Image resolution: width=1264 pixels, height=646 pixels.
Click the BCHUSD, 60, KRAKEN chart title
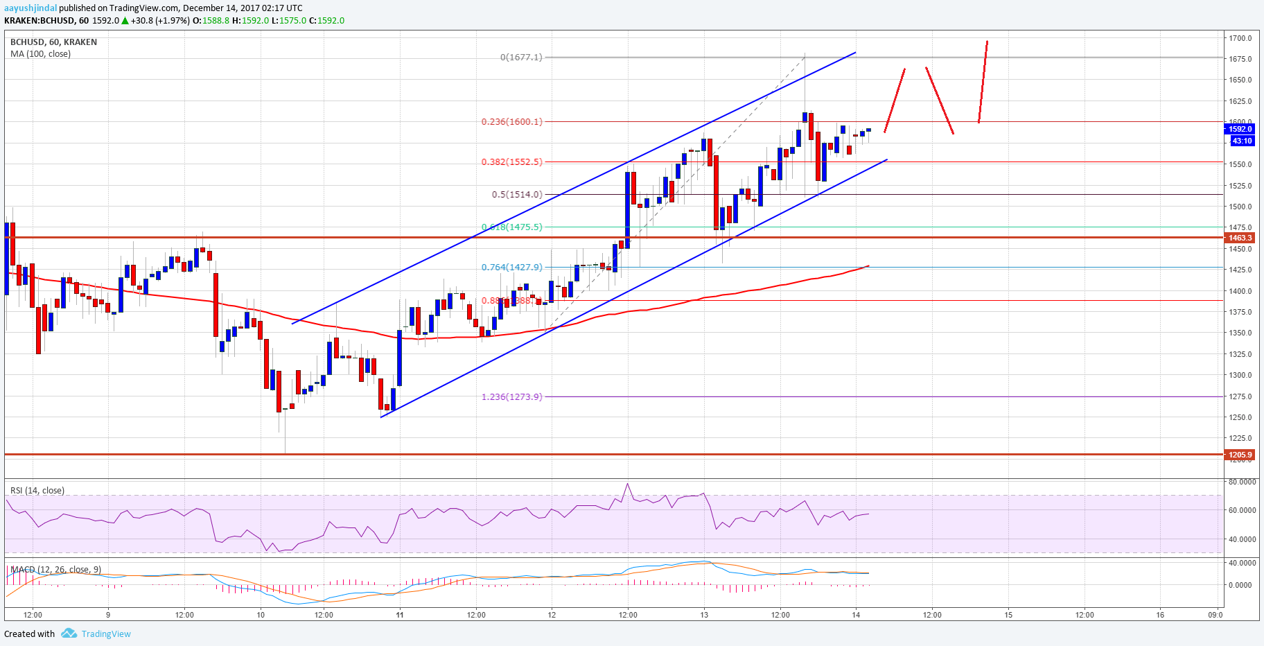coord(53,42)
